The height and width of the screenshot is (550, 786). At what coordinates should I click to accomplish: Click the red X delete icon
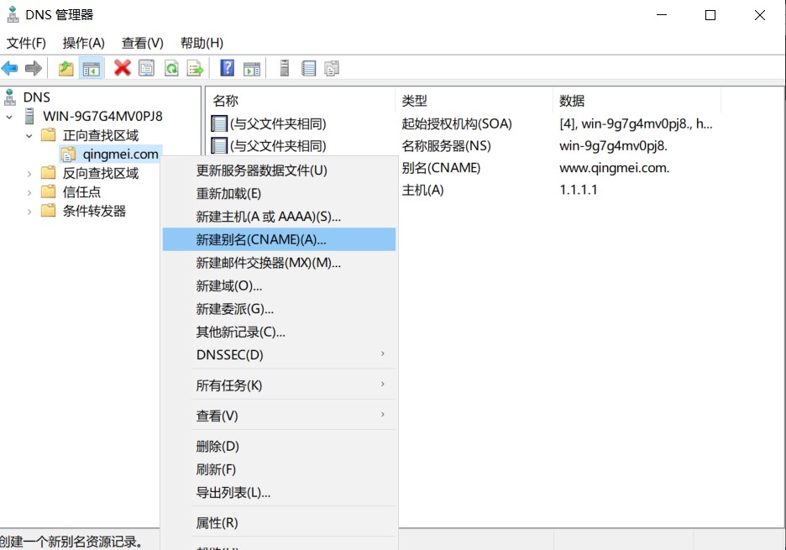(122, 68)
